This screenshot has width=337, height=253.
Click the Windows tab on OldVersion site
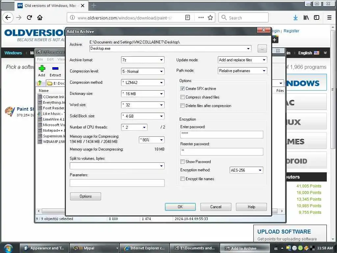coord(13,53)
